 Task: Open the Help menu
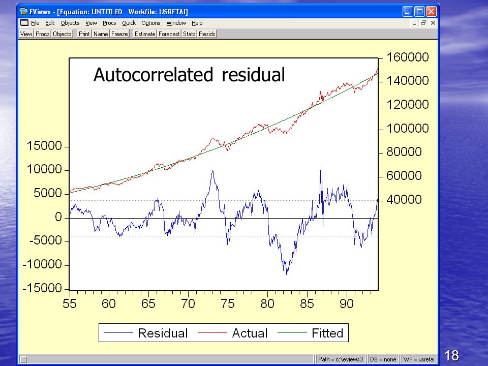coord(197,23)
